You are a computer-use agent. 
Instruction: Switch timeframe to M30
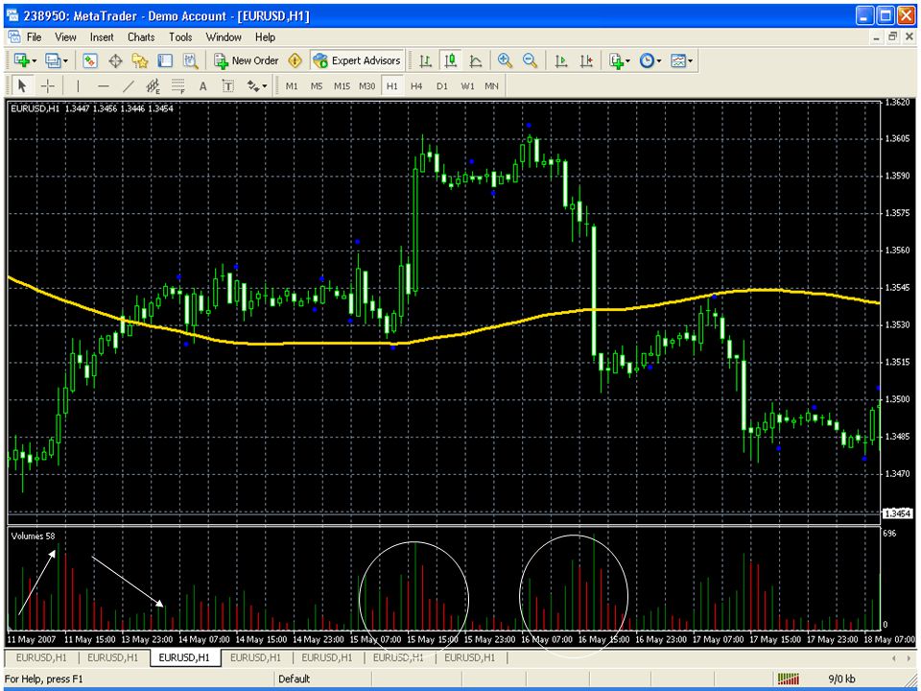coord(367,86)
